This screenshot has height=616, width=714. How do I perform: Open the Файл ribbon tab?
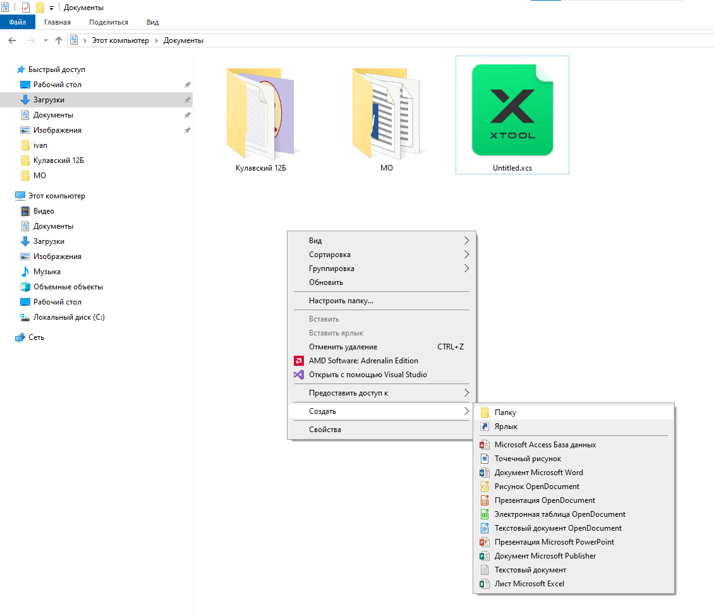pos(17,22)
